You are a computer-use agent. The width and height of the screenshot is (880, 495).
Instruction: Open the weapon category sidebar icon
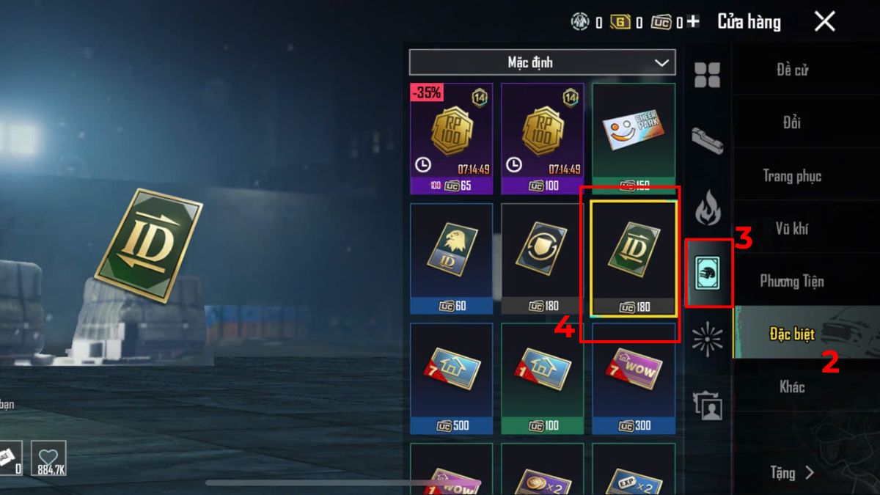[708, 139]
